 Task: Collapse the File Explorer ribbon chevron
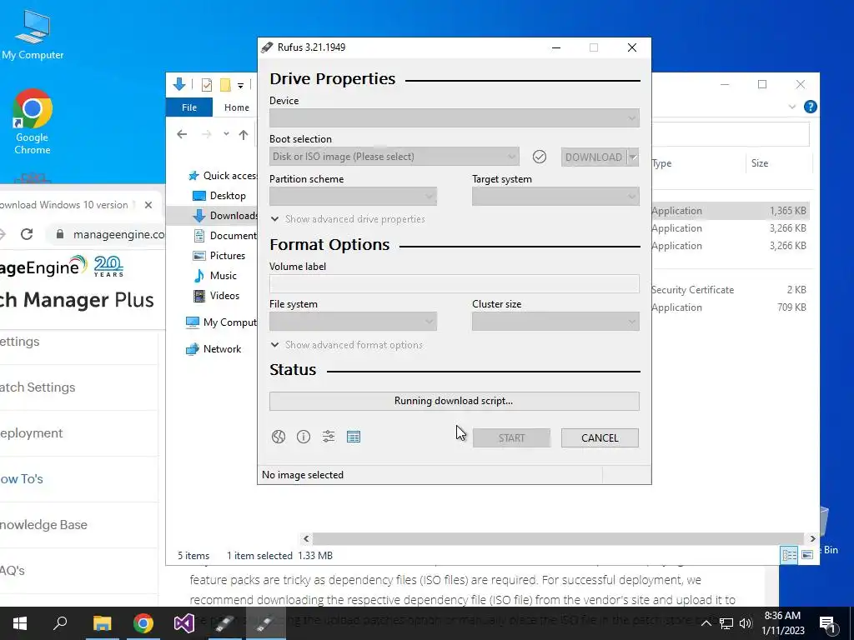click(x=792, y=107)
